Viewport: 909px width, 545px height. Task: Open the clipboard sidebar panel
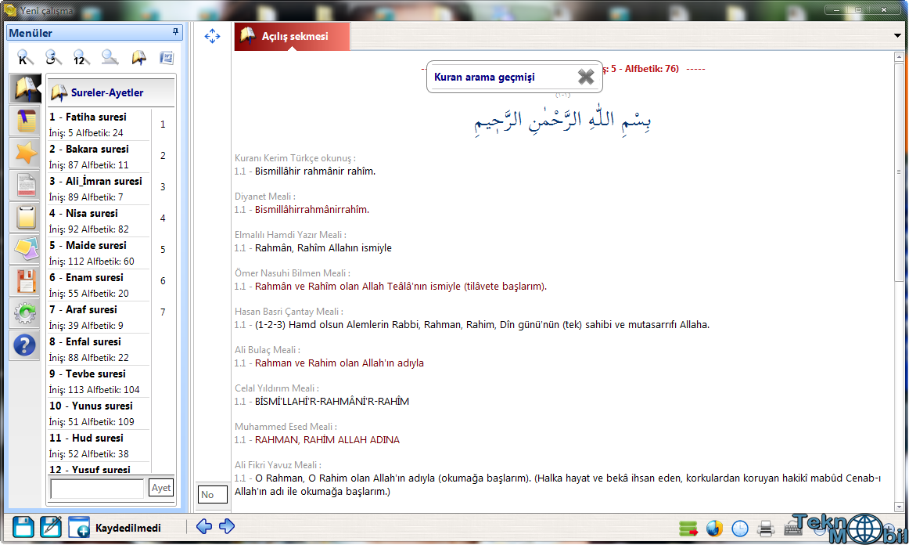[26, 218]
